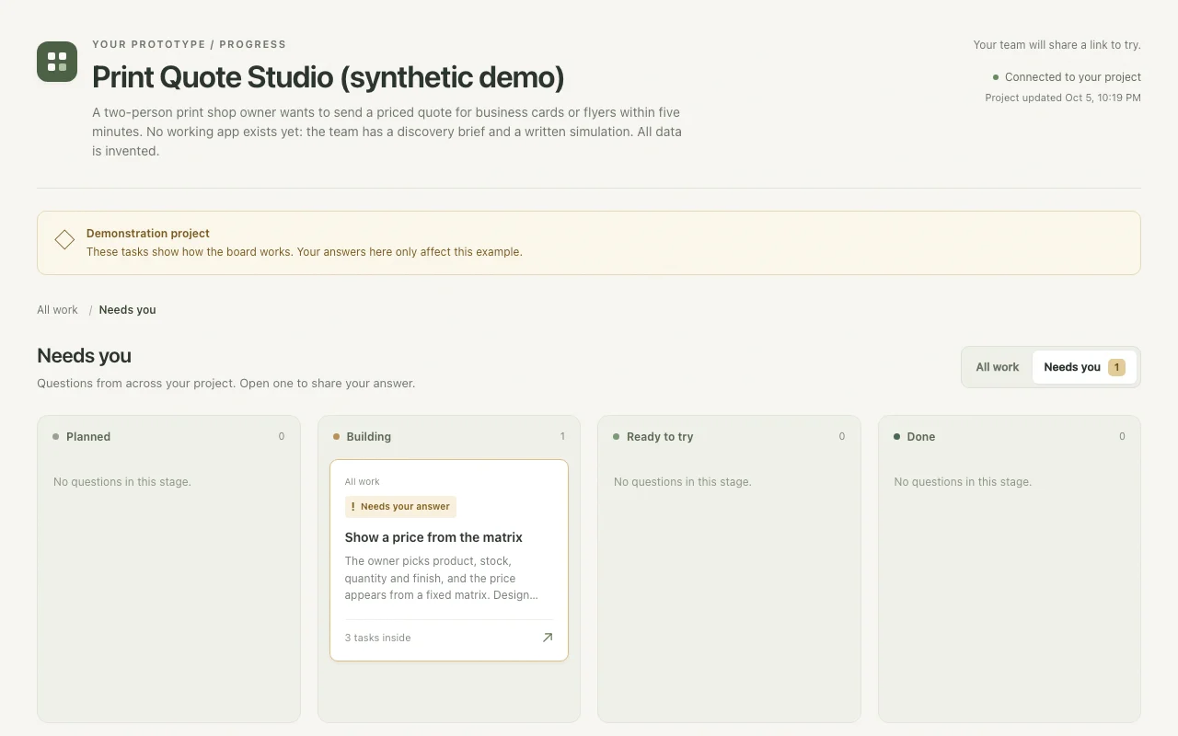This screenshot has width=1178, height=736.
Task: Open the Show a price from the matrix card
Action: click(449, 560)
